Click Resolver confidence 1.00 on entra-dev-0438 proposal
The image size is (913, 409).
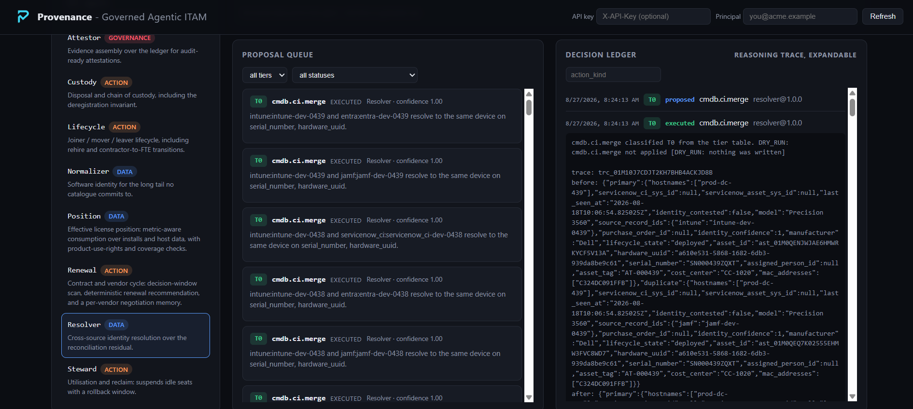[404, 280]
